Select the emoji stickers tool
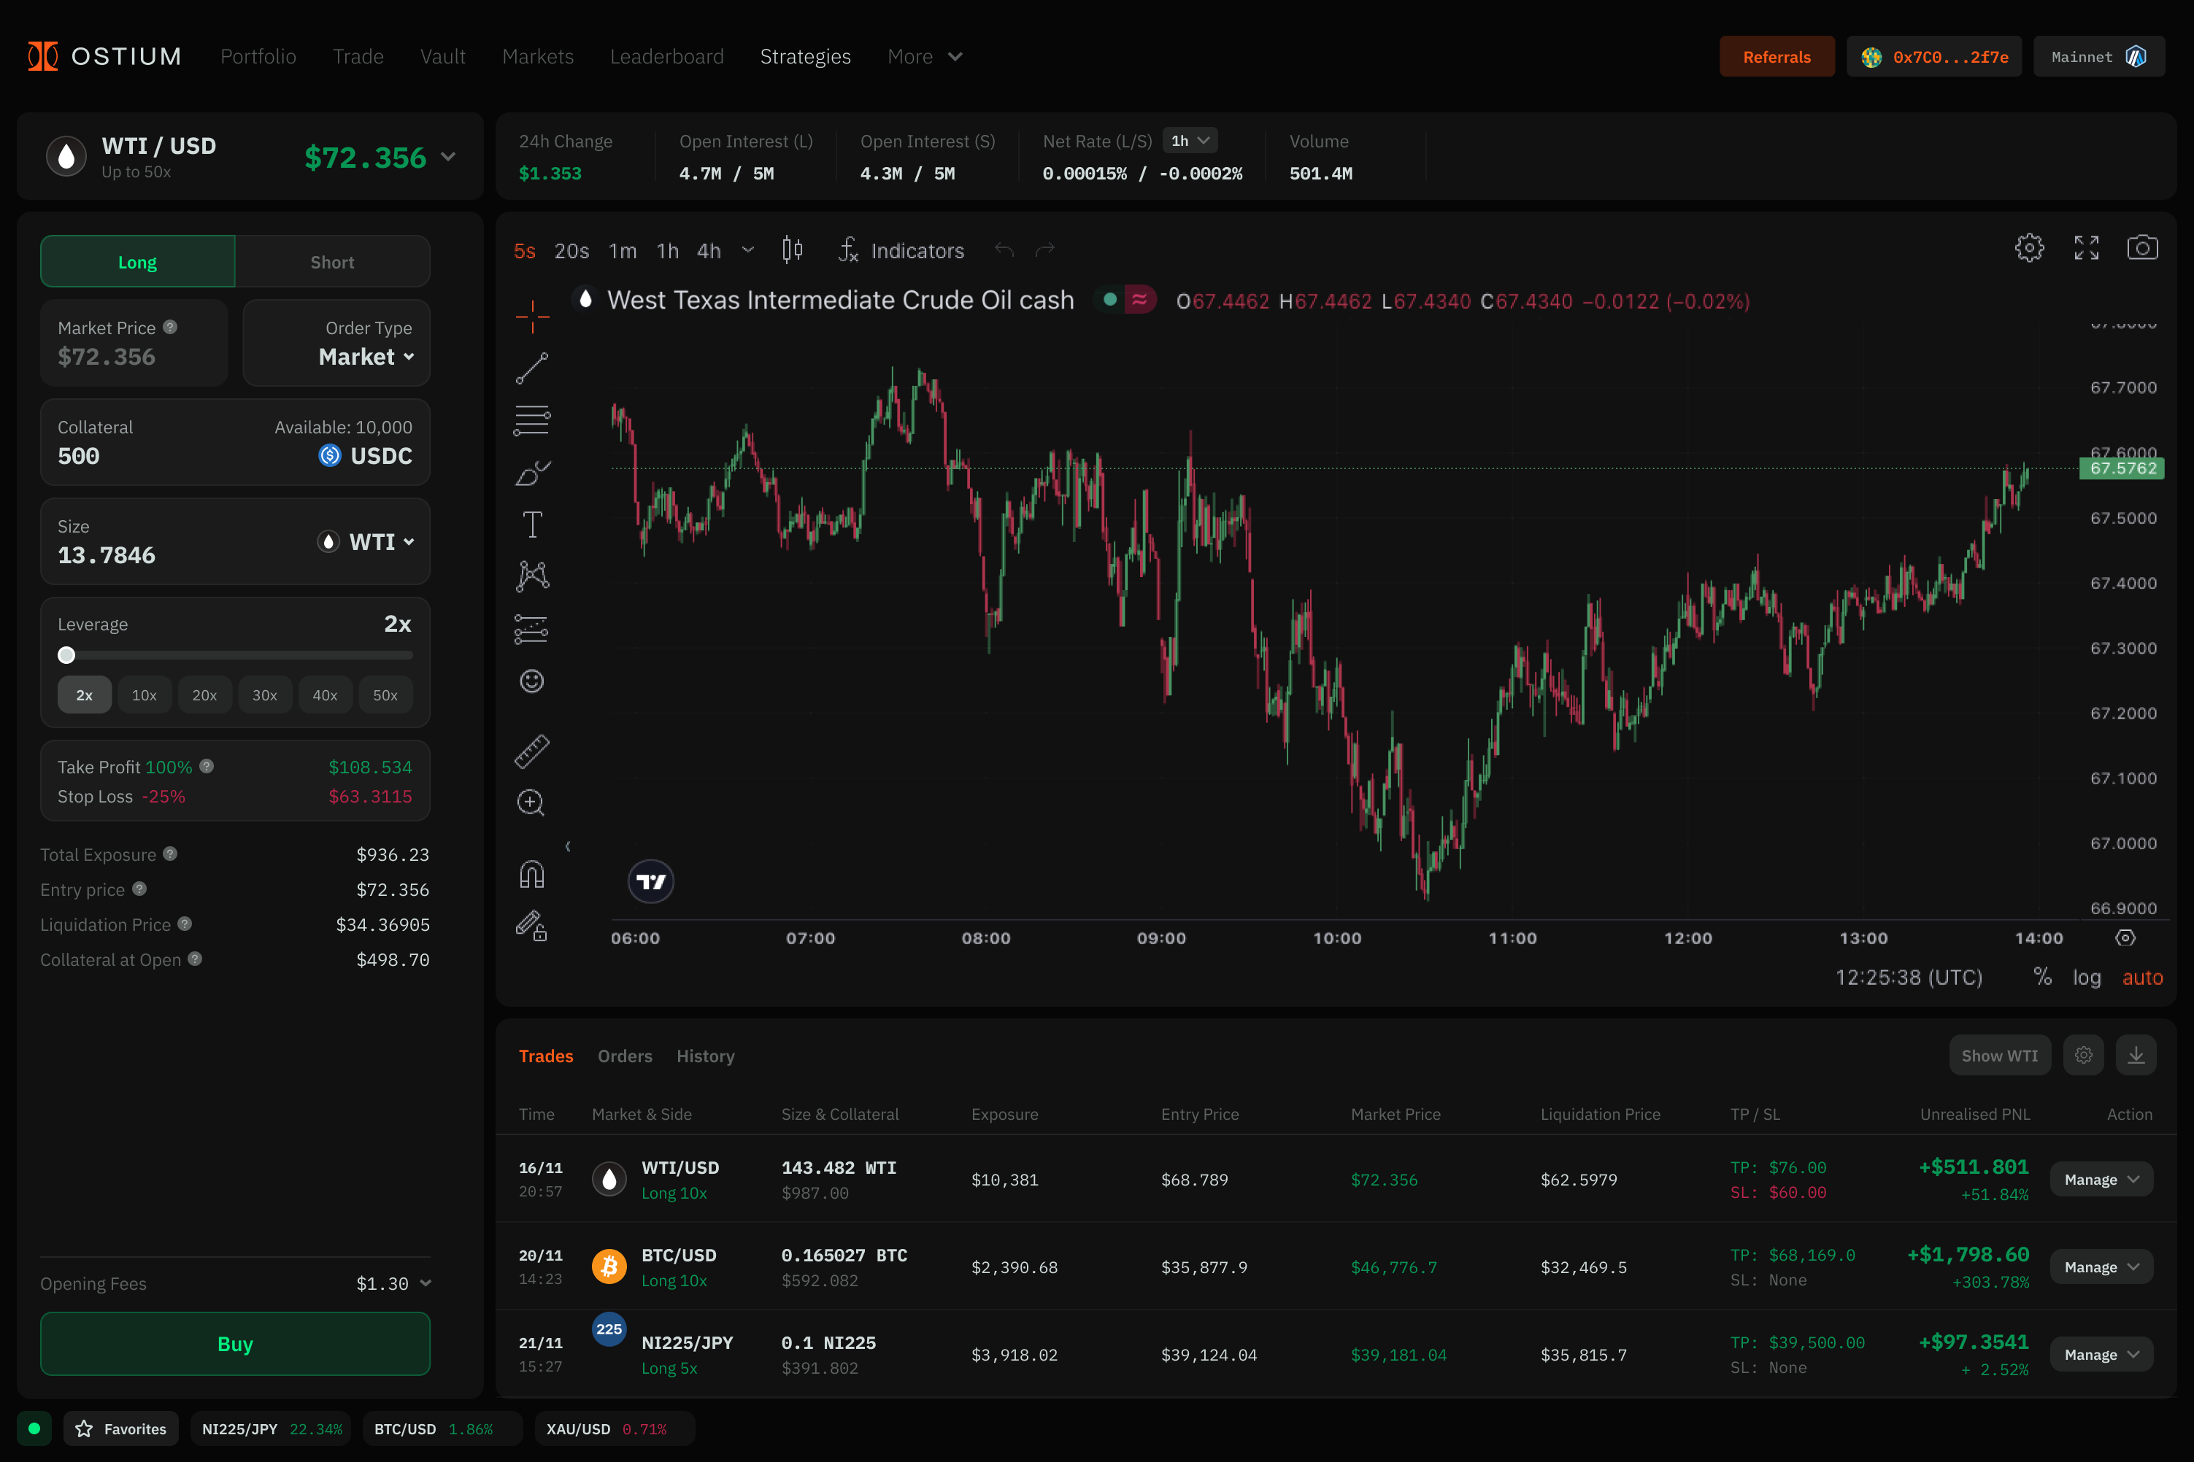 pyautogui.click(x=531, y=681)
